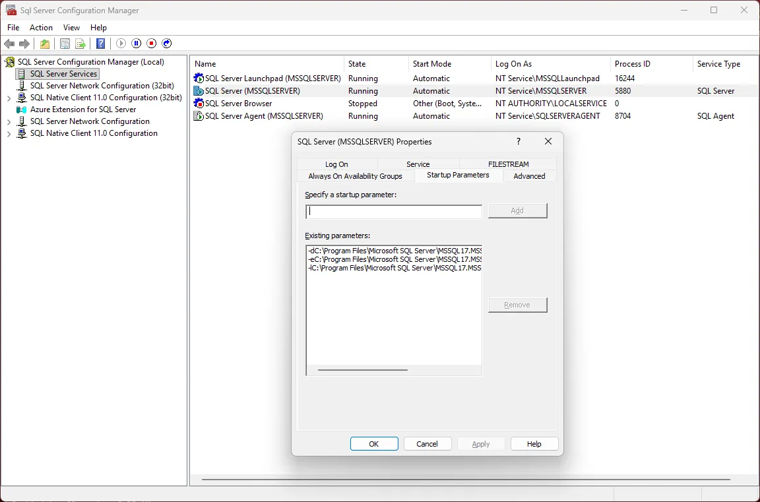Click the Back arrow toolbar icon

click(x=9, y=44)
